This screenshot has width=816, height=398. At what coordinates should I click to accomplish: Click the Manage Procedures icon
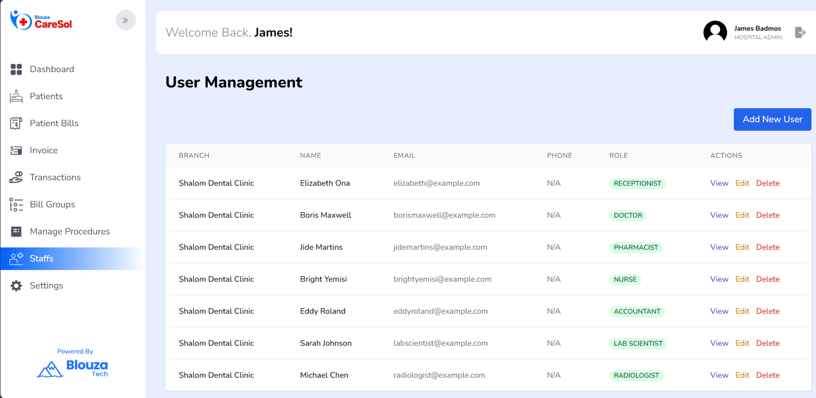pyautogui.click(x=16, y=232)
